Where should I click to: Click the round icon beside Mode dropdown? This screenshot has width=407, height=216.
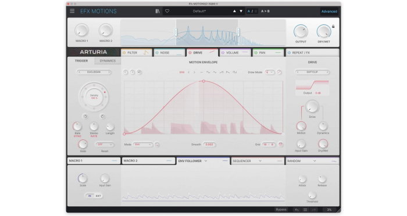tap(157, 145)
